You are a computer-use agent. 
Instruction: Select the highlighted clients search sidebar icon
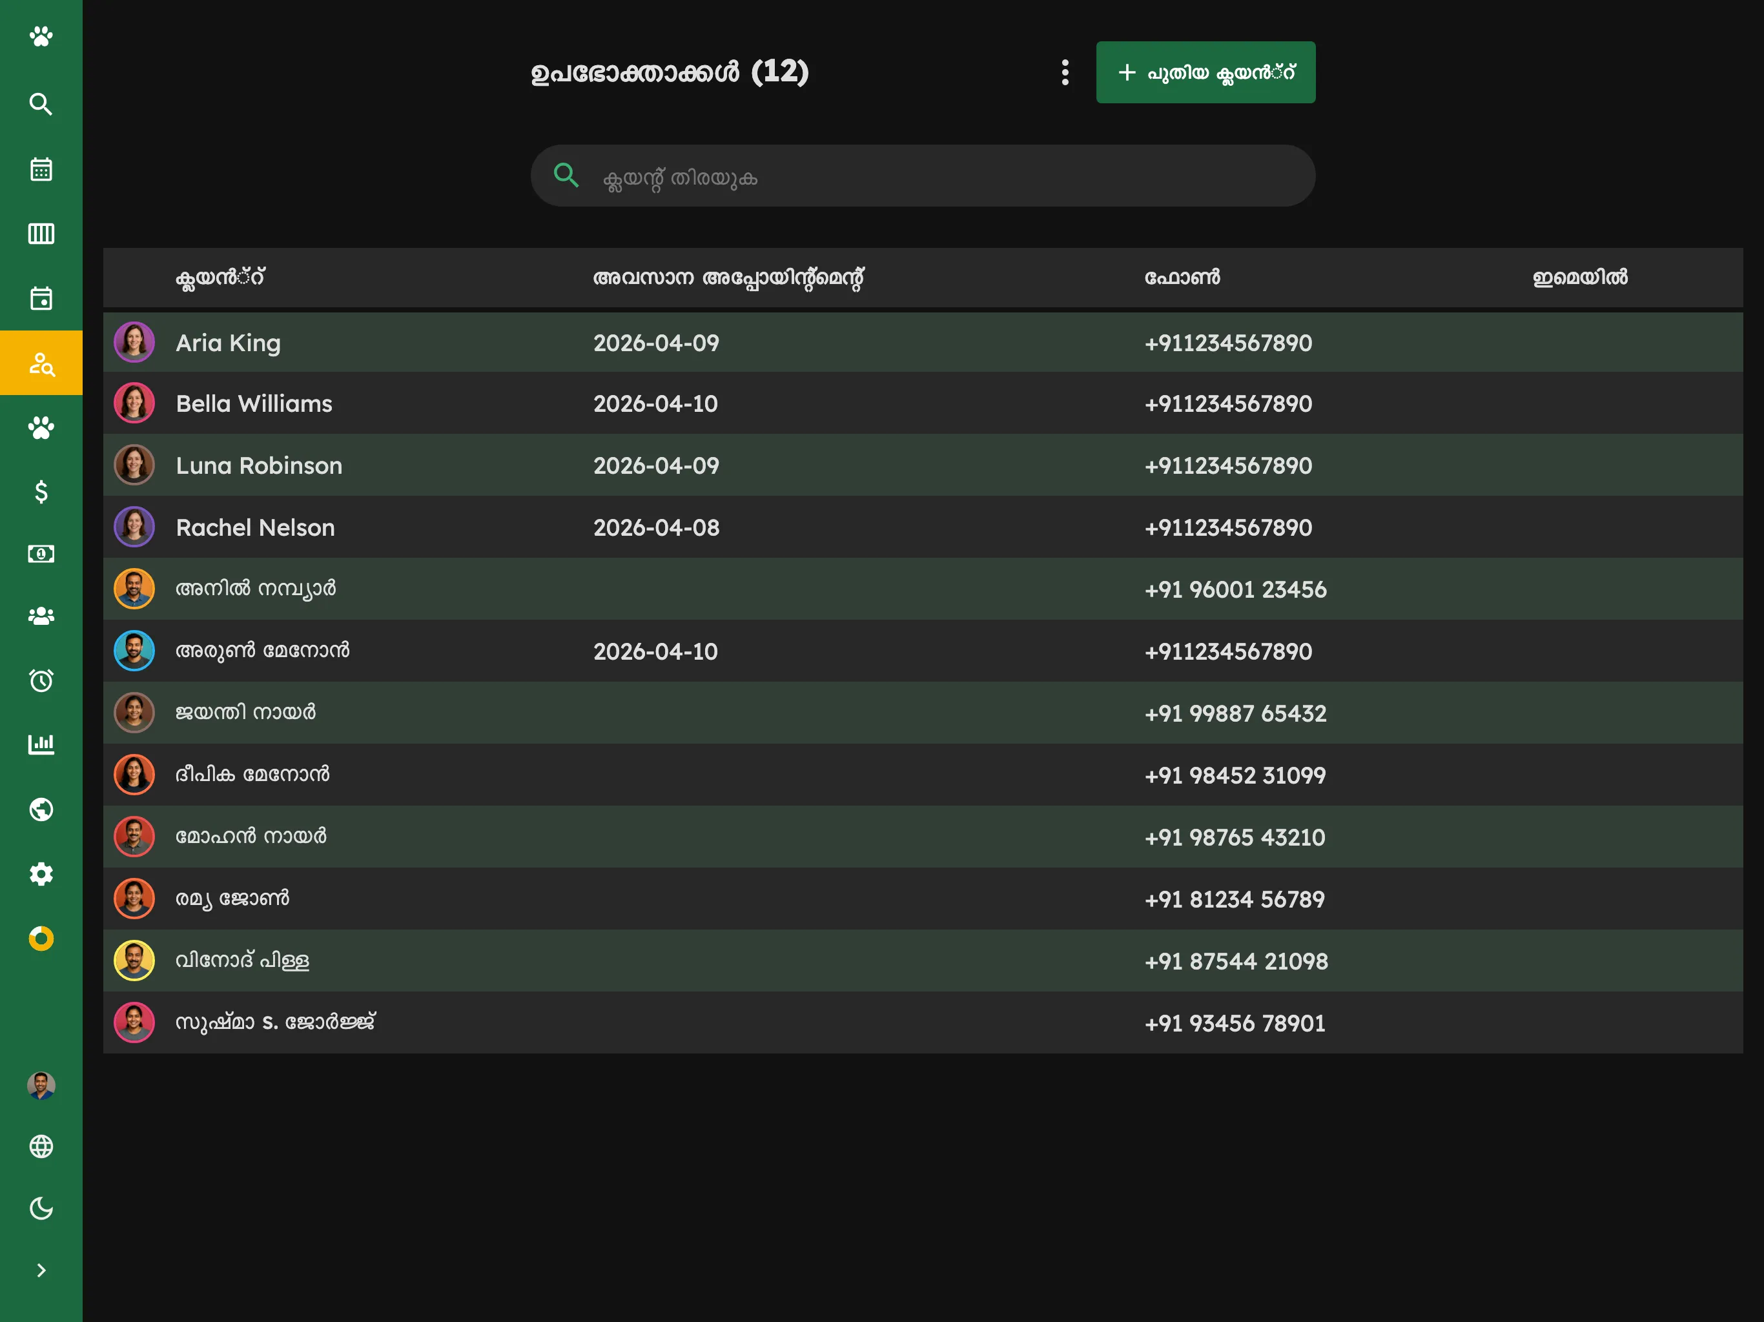click(x=41, y=363)
